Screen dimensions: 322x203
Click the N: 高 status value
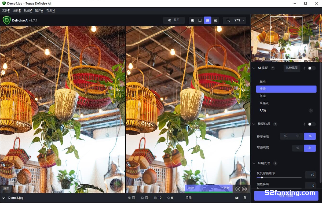131,198
